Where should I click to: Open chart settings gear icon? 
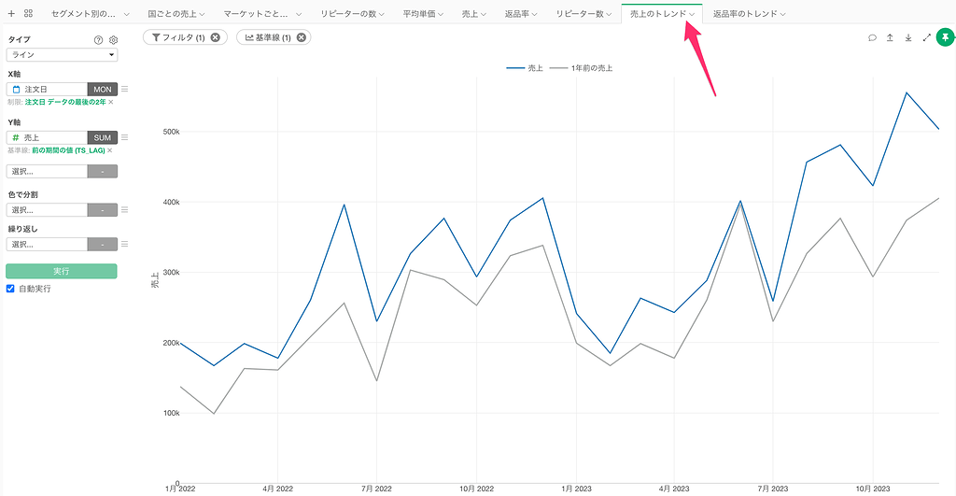click(113, 40)
